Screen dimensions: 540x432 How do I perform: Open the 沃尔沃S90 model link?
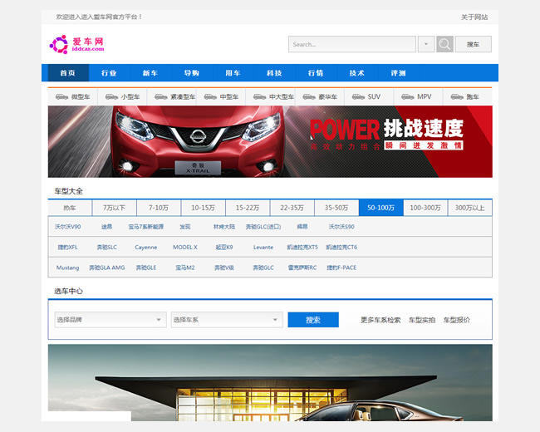click(341, 227)
